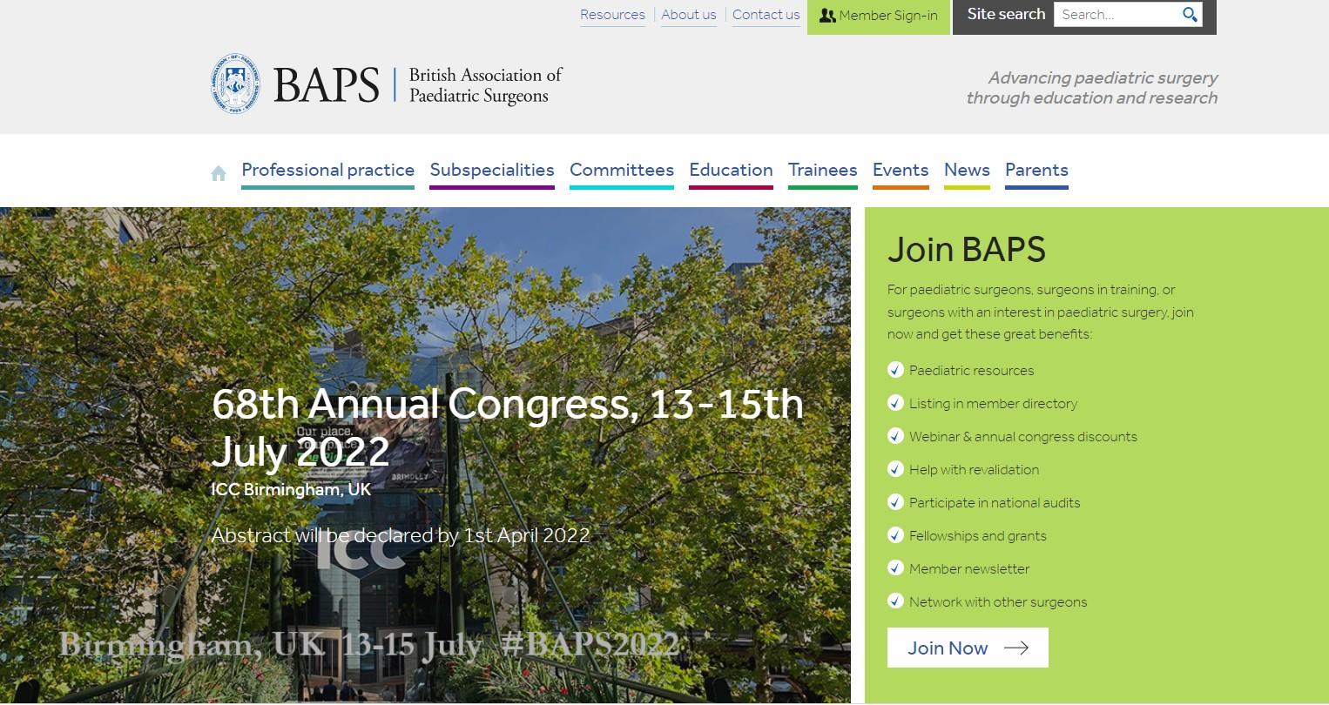Viewport: 1329px width, 705px height.
Task: Open the Professional practice menu
Action: click(x=327, y=170)
